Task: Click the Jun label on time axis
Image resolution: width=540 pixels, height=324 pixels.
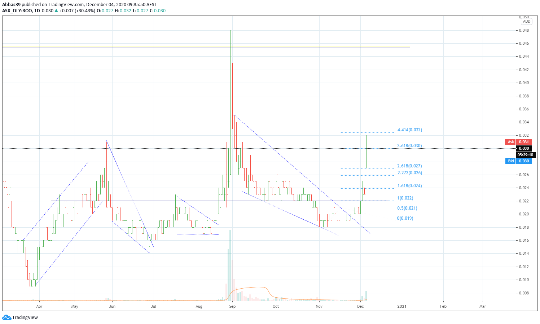Action: [x=112, y=306]
